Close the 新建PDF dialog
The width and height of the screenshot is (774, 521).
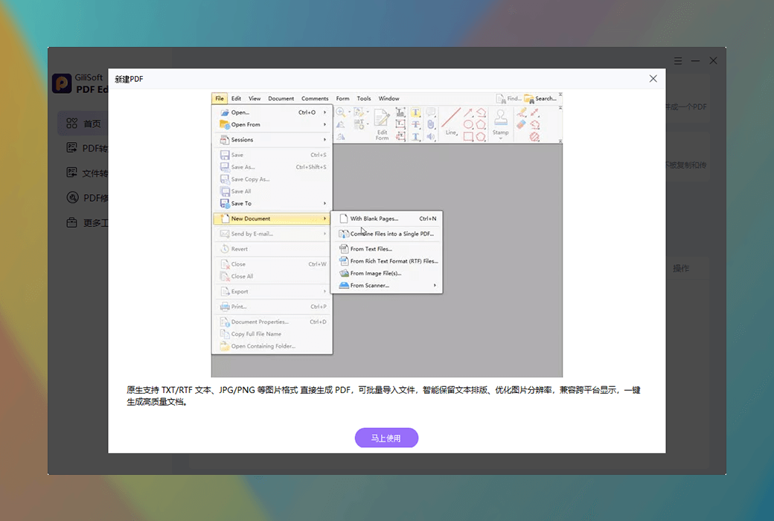[653, 78]
